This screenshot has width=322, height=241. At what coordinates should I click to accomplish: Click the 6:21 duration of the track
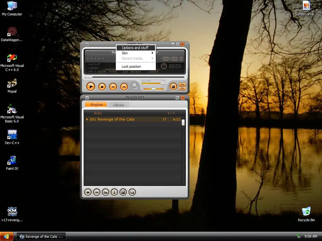177,119
